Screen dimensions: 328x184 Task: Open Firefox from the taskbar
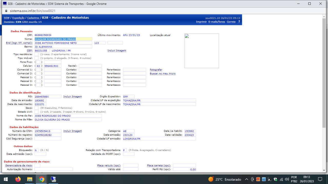(18, 179)
